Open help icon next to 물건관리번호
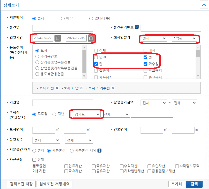 [136, 27]
